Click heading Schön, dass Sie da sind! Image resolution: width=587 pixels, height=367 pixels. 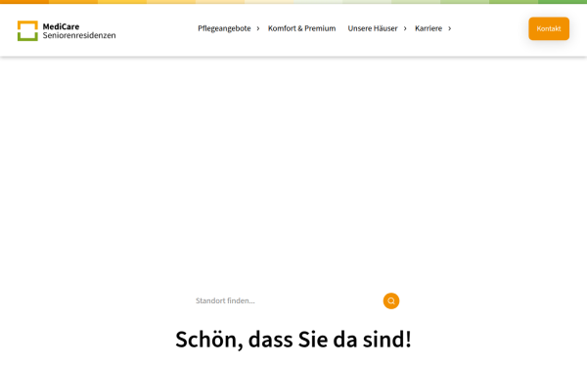[x=293, y=340]
